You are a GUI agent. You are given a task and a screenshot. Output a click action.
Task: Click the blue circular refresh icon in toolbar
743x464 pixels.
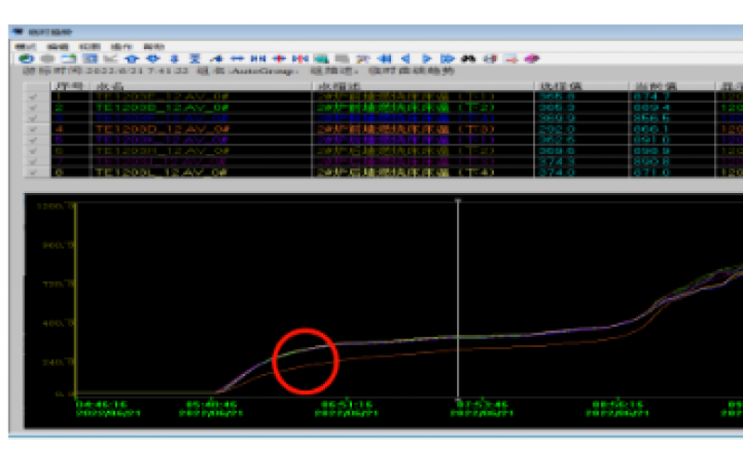click(25, 58)
